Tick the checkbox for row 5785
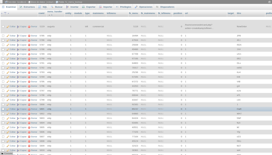272x155 pixels. click(3, 36)
